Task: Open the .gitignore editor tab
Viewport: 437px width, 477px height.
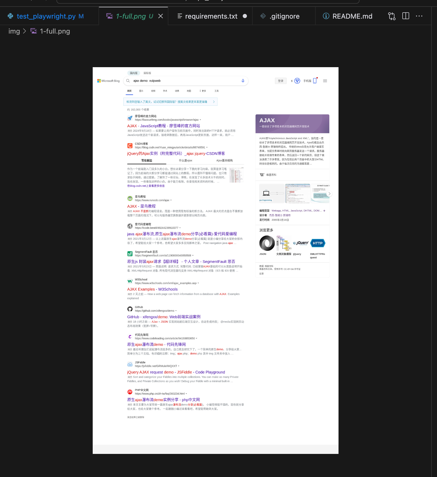Action: pos(284,16)
